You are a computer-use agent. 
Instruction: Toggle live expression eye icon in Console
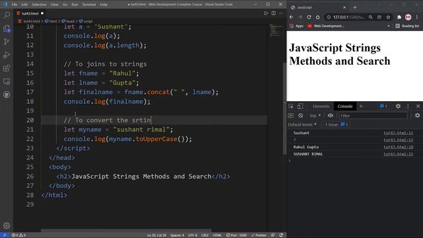tap(330, 116)
